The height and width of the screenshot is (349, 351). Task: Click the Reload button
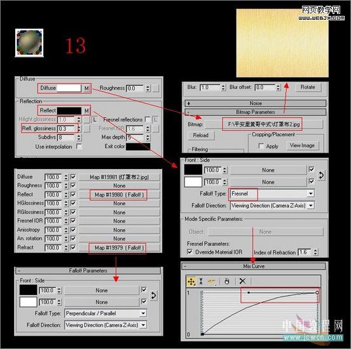click(201, 135)
